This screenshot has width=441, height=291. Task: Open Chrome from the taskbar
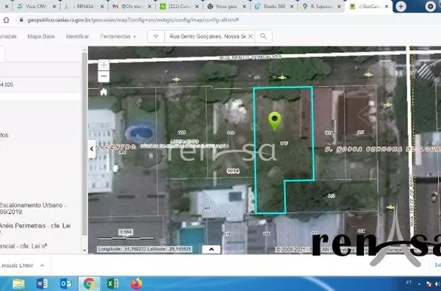tap(89, 284)
